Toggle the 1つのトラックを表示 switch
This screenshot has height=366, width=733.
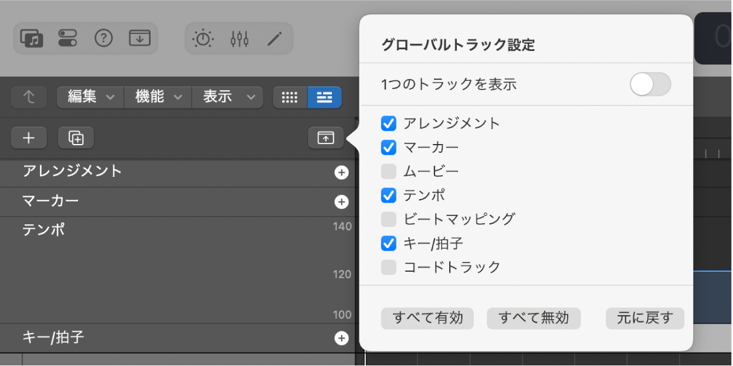[x=650, y=84]
